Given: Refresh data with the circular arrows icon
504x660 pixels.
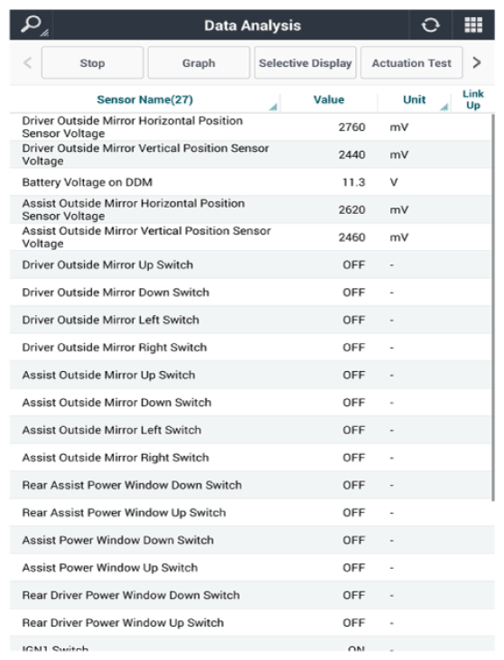Looking at the screenshot, I should point(430,25).
